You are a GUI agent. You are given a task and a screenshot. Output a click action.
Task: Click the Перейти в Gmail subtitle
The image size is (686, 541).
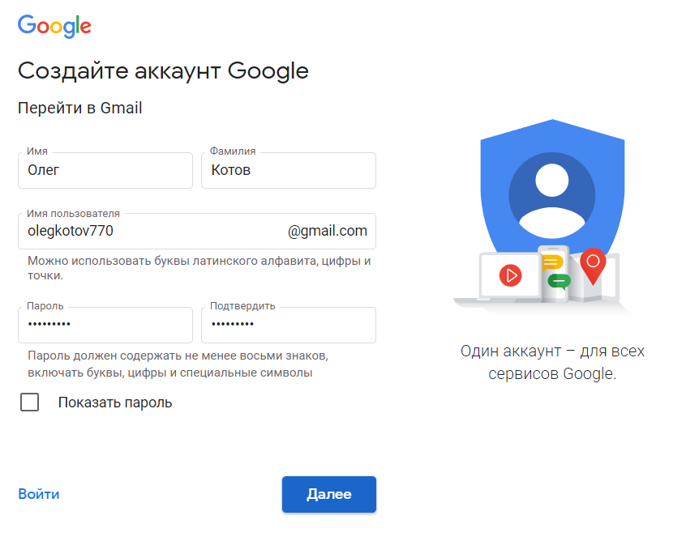(80, 108)
